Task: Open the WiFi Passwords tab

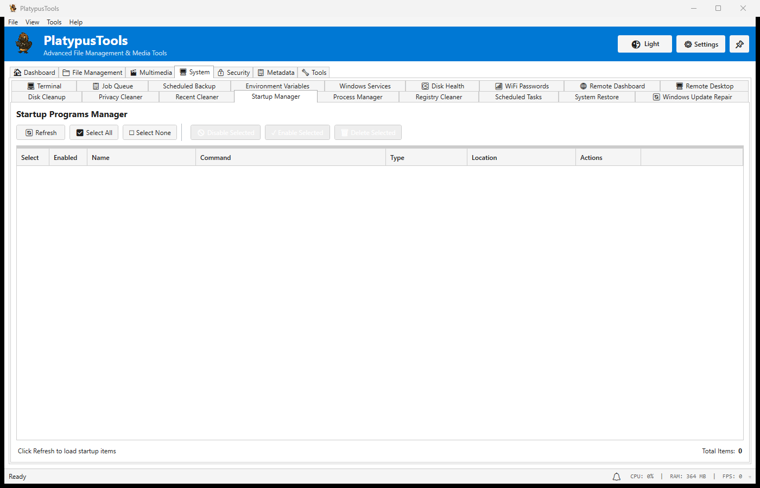Action: click(522, 86)
